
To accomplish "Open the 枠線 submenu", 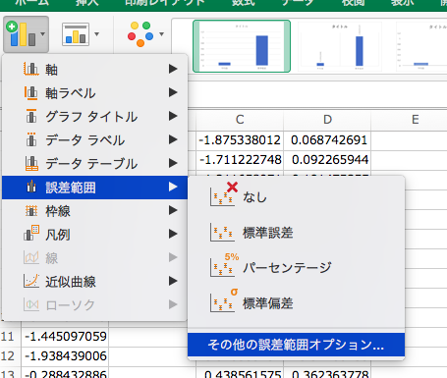I will [94, 211].
